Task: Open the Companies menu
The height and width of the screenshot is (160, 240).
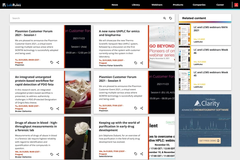Action: pos(199,5)
